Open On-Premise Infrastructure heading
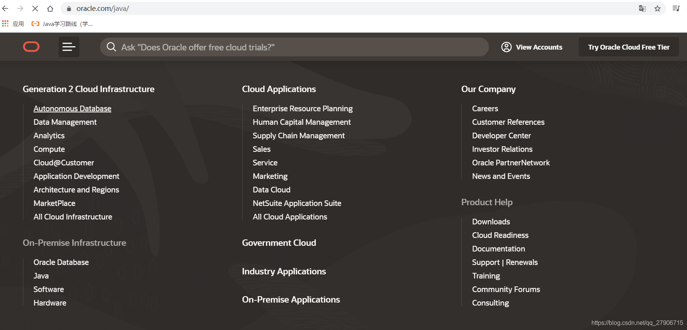This screenshot has width=687, height=330. (74, 243)
